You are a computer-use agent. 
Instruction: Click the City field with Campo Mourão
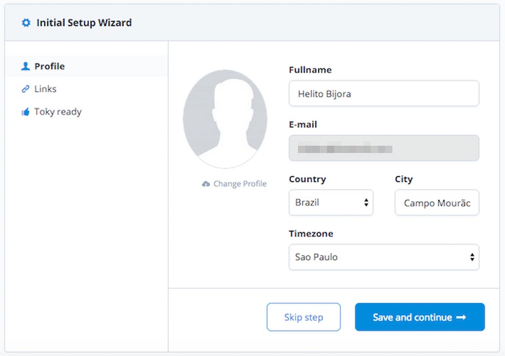436,203
